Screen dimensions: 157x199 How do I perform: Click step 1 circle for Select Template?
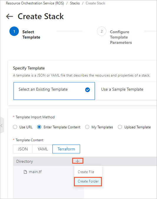pos(14,31)
